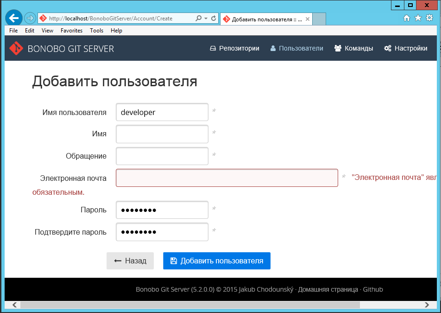The width and height of the screenshot is (441, 313).
Task: Click the save disk icon on submit button
Action: point(174,261)
